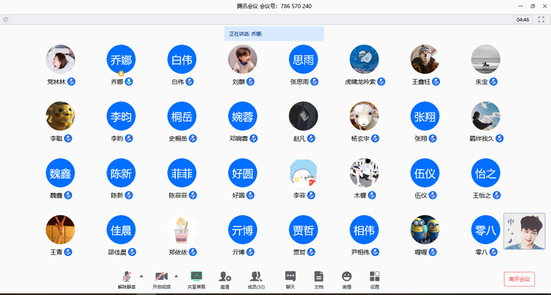
Task: Select 刘麒's photo avatar
Action: [243, 60]
